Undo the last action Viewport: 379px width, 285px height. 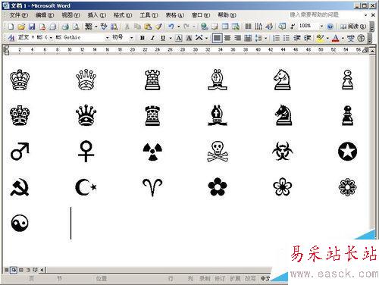tap(171, 27)
